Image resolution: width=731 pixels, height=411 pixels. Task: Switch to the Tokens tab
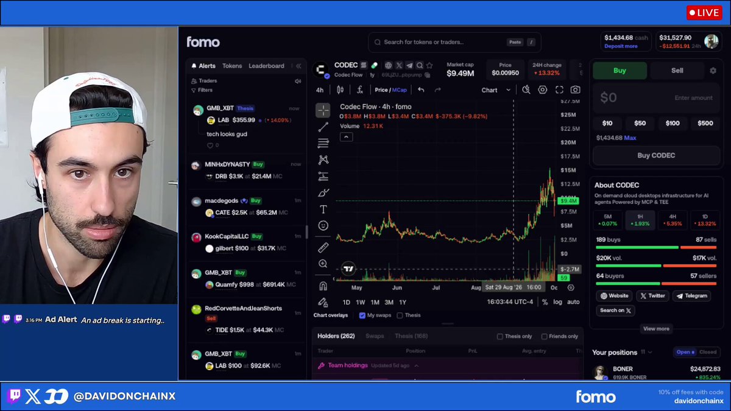click(x=232, y=66)
